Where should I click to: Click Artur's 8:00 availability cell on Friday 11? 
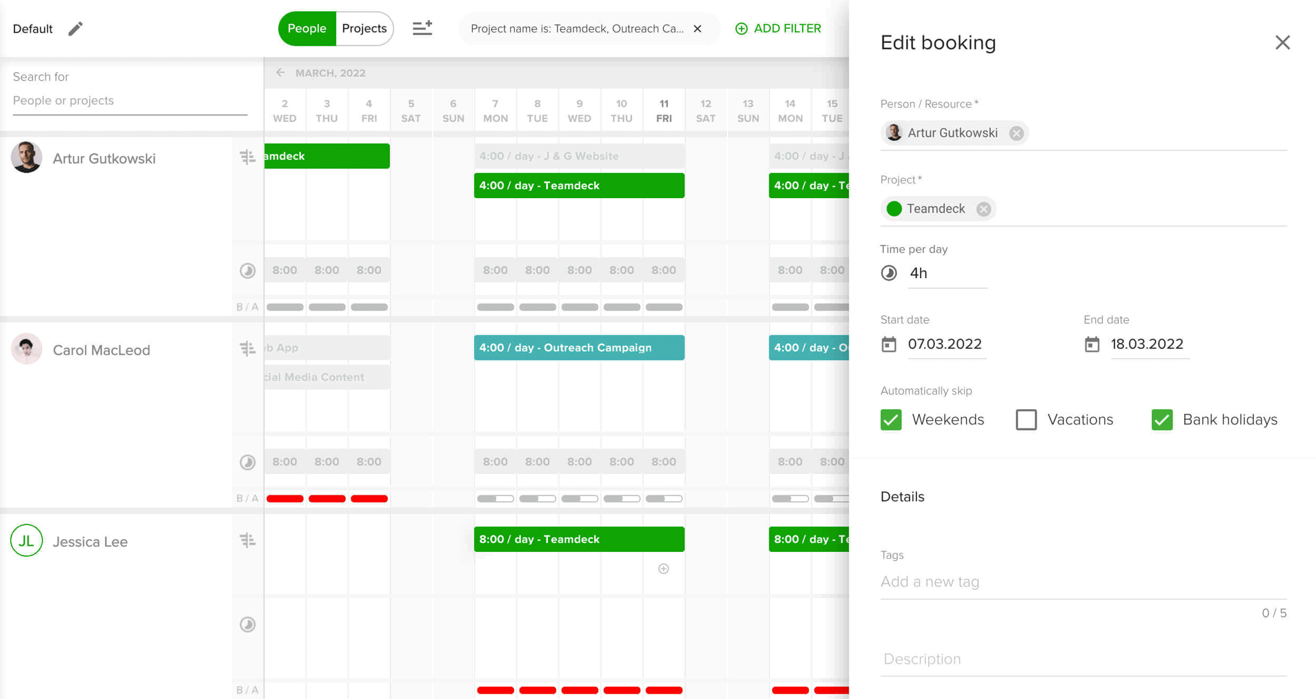pos(664,270)
